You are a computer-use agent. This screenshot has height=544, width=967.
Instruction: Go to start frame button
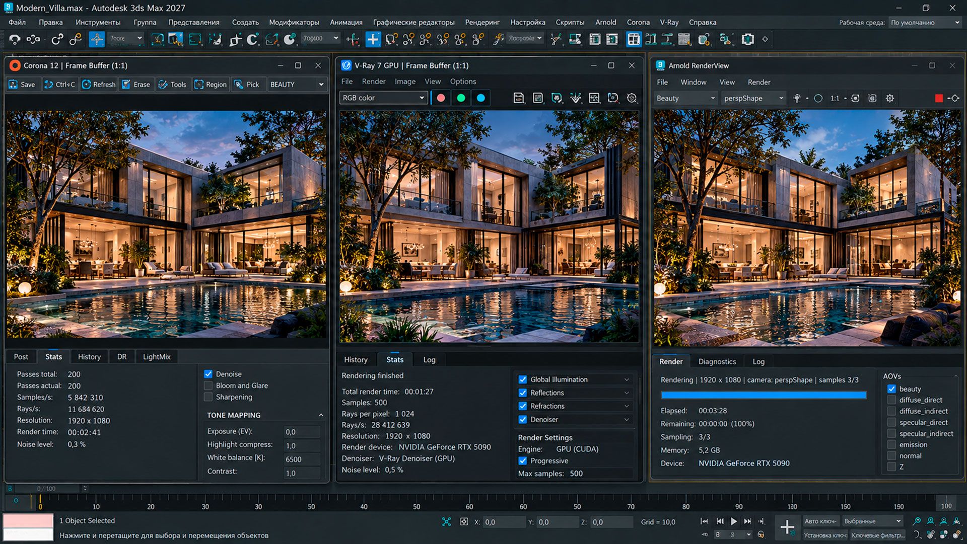[x=705, y=521]
